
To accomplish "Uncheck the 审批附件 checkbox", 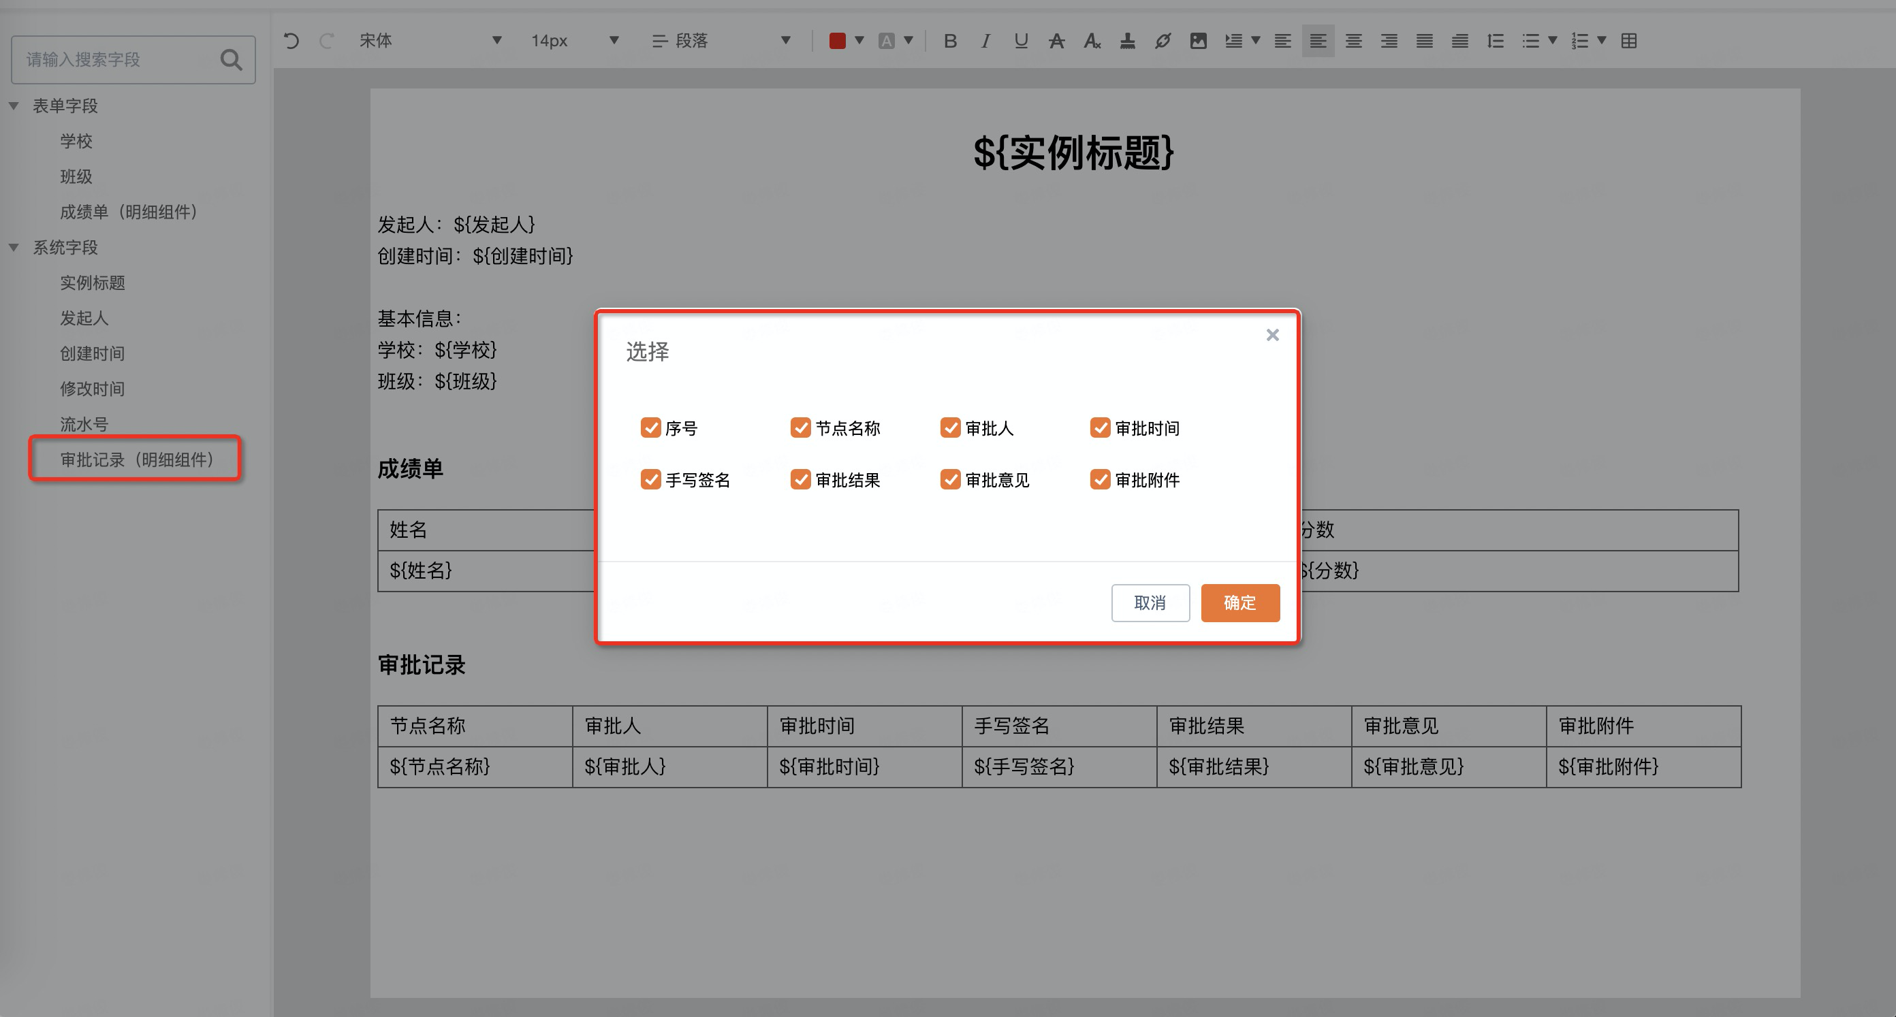I will (1100, 480).
